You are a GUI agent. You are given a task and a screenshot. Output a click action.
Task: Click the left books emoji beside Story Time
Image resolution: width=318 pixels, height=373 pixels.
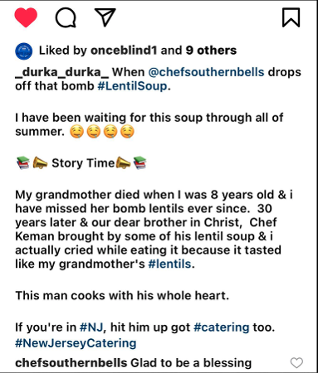point(23,162)
